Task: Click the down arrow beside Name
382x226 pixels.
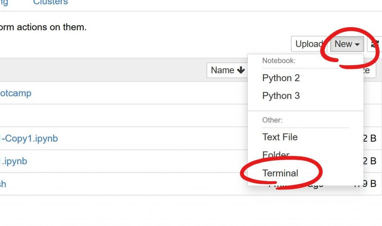Action: tap(241, 70)
